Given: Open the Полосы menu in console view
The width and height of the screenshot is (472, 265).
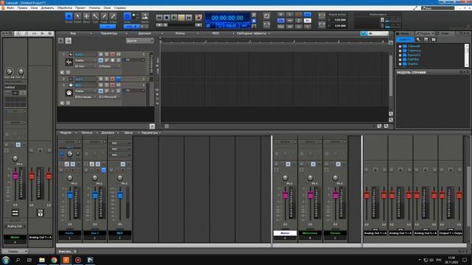Looking at the screenshot, I should pos(87,132).
